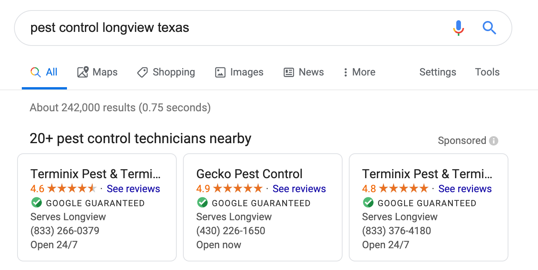Open the More options menu
Screen dimensions: 538x270
coord(359,72)
